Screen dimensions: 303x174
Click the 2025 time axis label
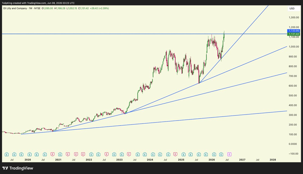[x=181, y=160]
